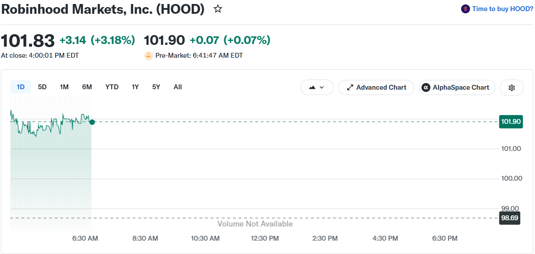The image size is (535, 254).
Task: Click the 100.00 price axis label
Action: tap(512, 179)
